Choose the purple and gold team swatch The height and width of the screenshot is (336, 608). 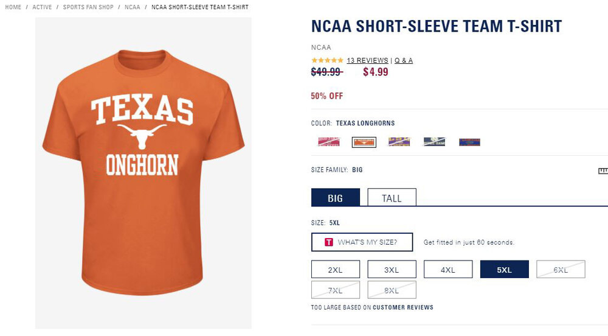pyautogui.click(x=399, y=142)
